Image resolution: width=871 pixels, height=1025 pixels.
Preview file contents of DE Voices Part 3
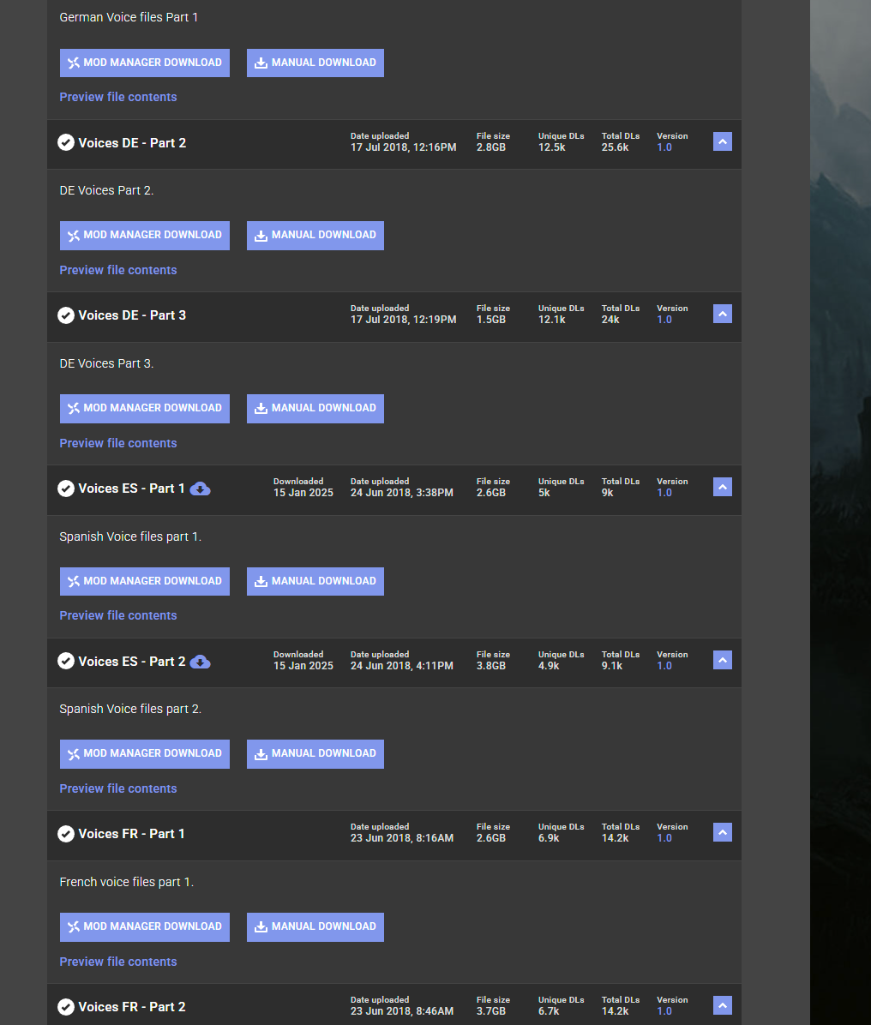(x=118, y=443)
